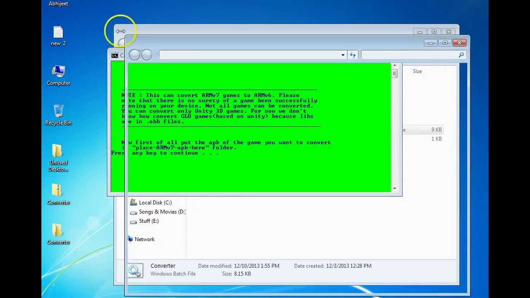The image size is (530, 298).
Task: Select the file row showing 1 KB
Action: (422, 139)
